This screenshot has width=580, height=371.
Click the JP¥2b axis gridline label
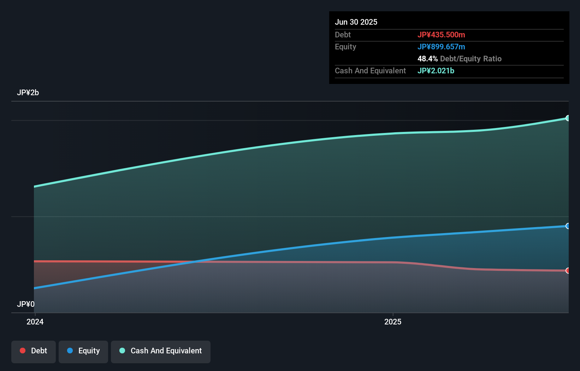point(28,93)
